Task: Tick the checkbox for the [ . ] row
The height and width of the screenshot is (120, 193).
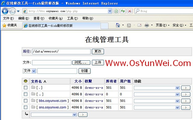Action: tap(26, 87)
